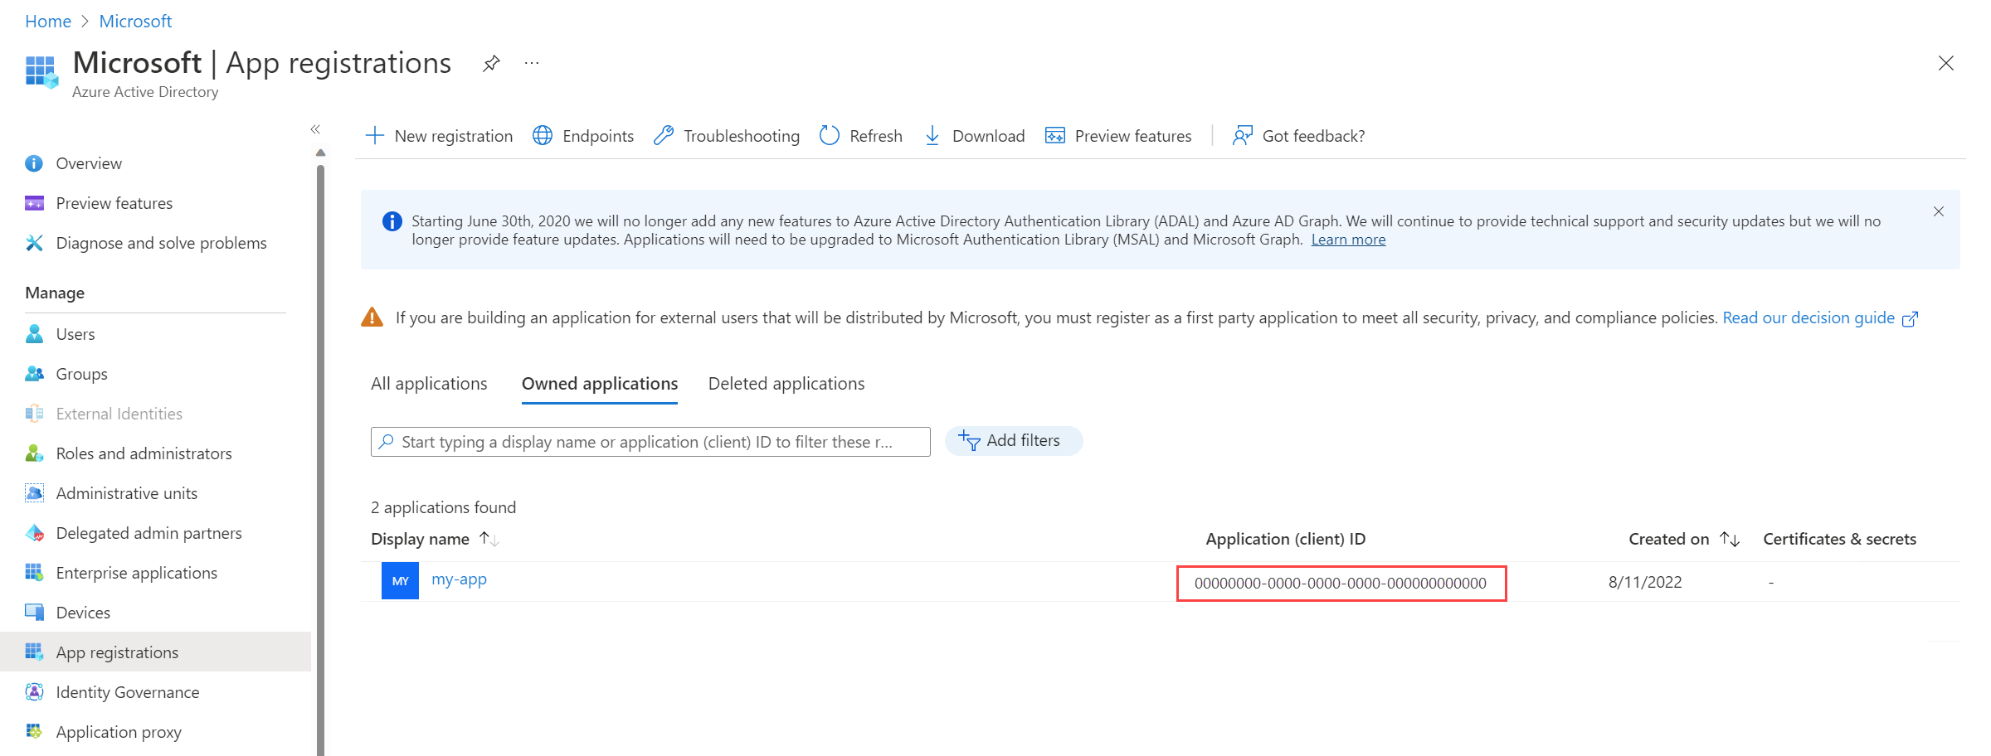1991x756 pixels.
Task: Click the Troubleshooting wrench icon
Action: coord(664,136)
